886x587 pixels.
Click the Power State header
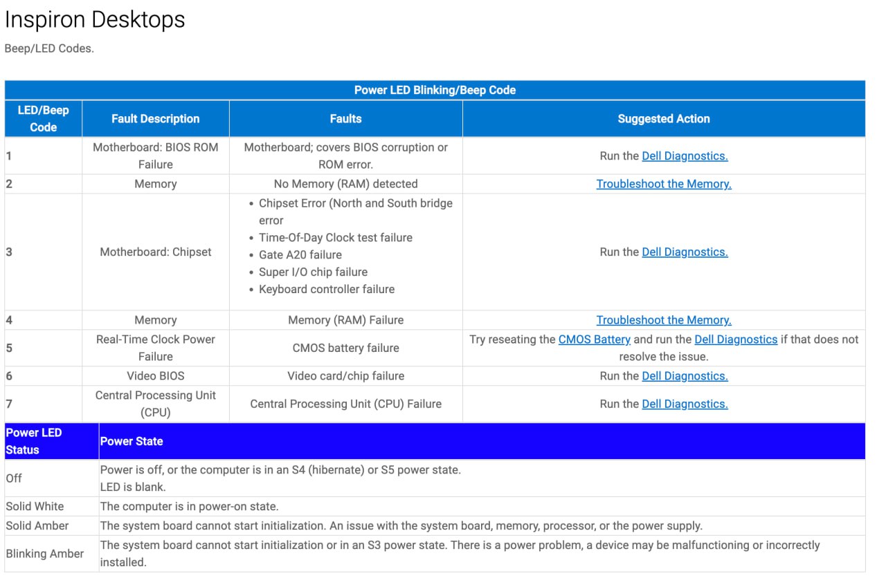(x=482, y=441)
